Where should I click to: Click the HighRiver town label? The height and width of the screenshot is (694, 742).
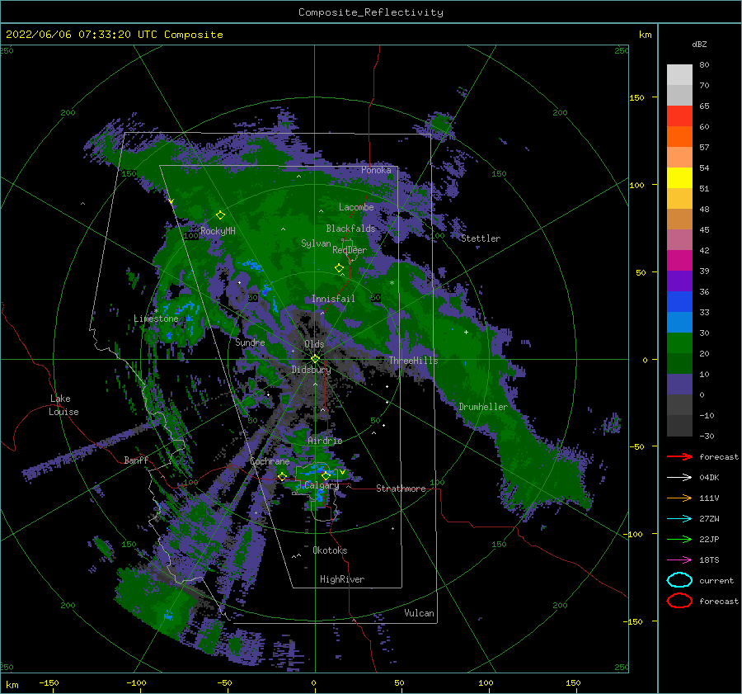[342, 579]
